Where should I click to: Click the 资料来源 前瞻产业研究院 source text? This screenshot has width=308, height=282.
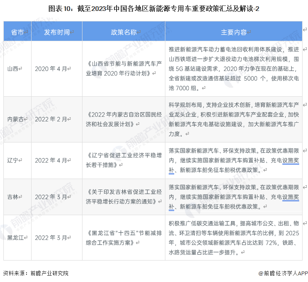(35, 274)
